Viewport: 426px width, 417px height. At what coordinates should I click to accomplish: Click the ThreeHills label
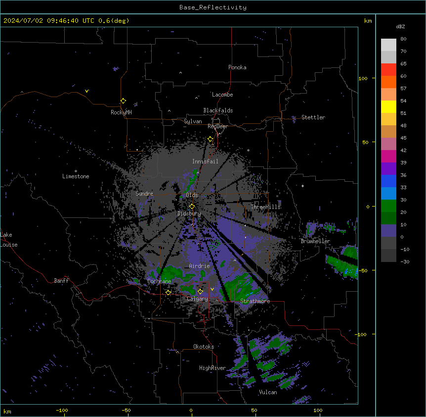pyautogui.click(x=265, y=207)
